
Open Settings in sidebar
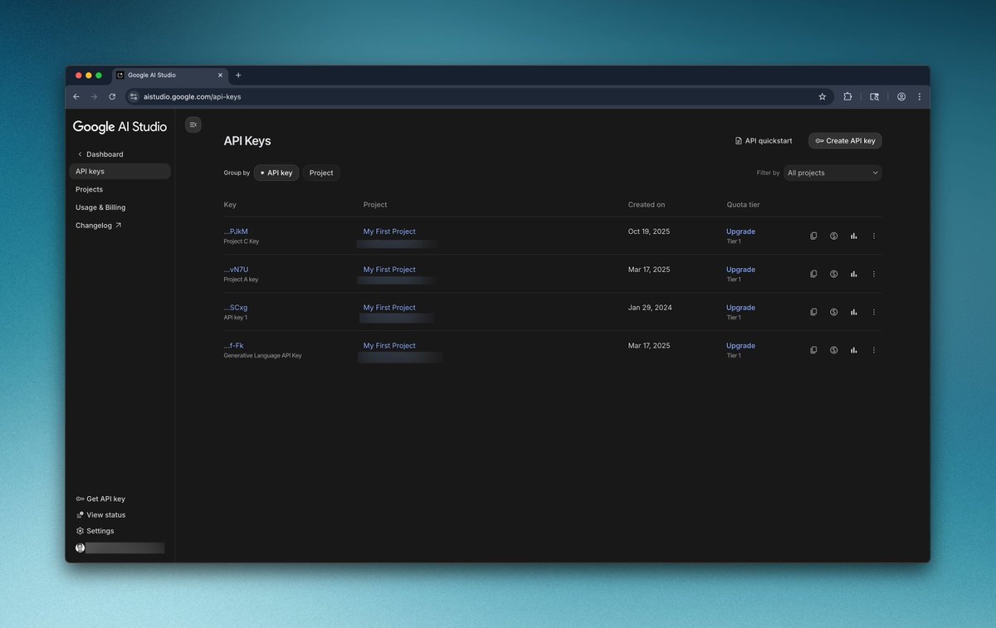(x=95, y=531)
